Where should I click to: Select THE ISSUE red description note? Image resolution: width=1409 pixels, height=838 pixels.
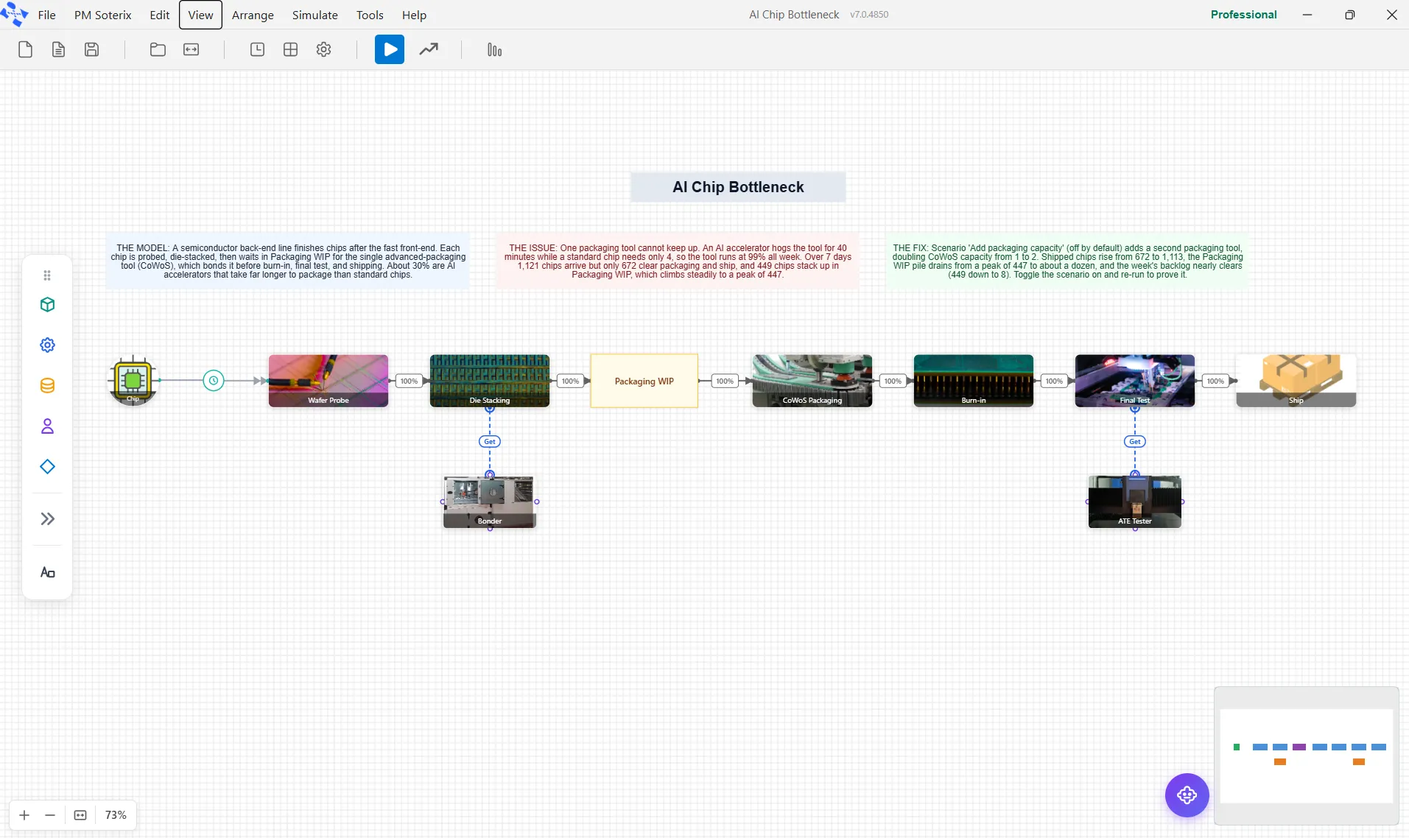[x=678, y=261]
